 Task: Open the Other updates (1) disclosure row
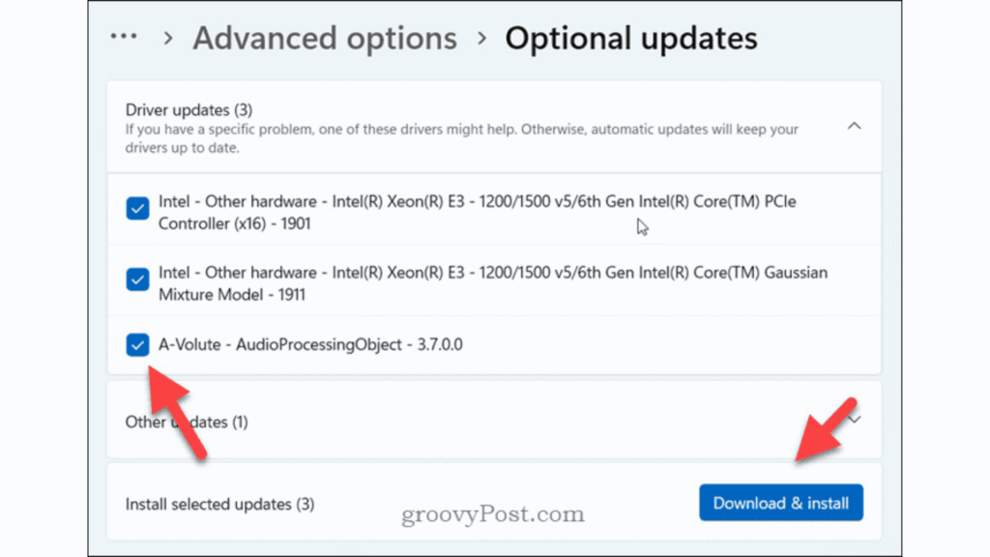pyautogui.click(x=483, y=422)
